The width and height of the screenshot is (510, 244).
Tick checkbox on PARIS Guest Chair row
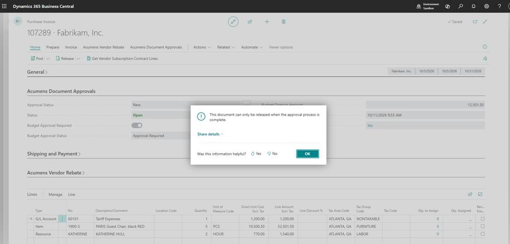point(482,226)
